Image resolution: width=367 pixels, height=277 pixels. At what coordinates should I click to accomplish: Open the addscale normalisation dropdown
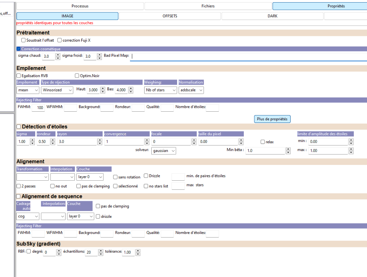point(191,90)
